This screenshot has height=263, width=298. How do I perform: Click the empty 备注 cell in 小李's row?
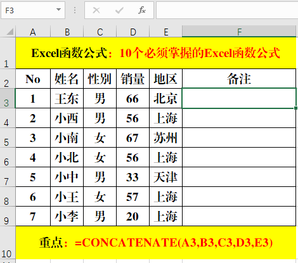pos(239,216)
